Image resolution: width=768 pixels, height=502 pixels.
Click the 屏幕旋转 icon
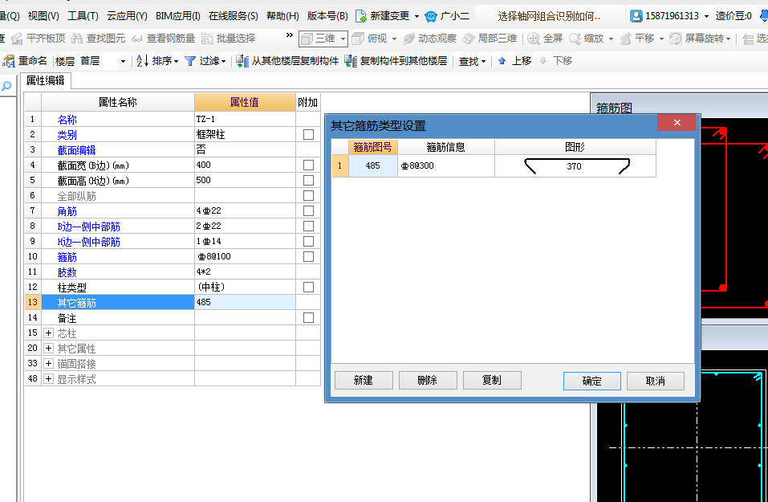[x=676, y=39]
